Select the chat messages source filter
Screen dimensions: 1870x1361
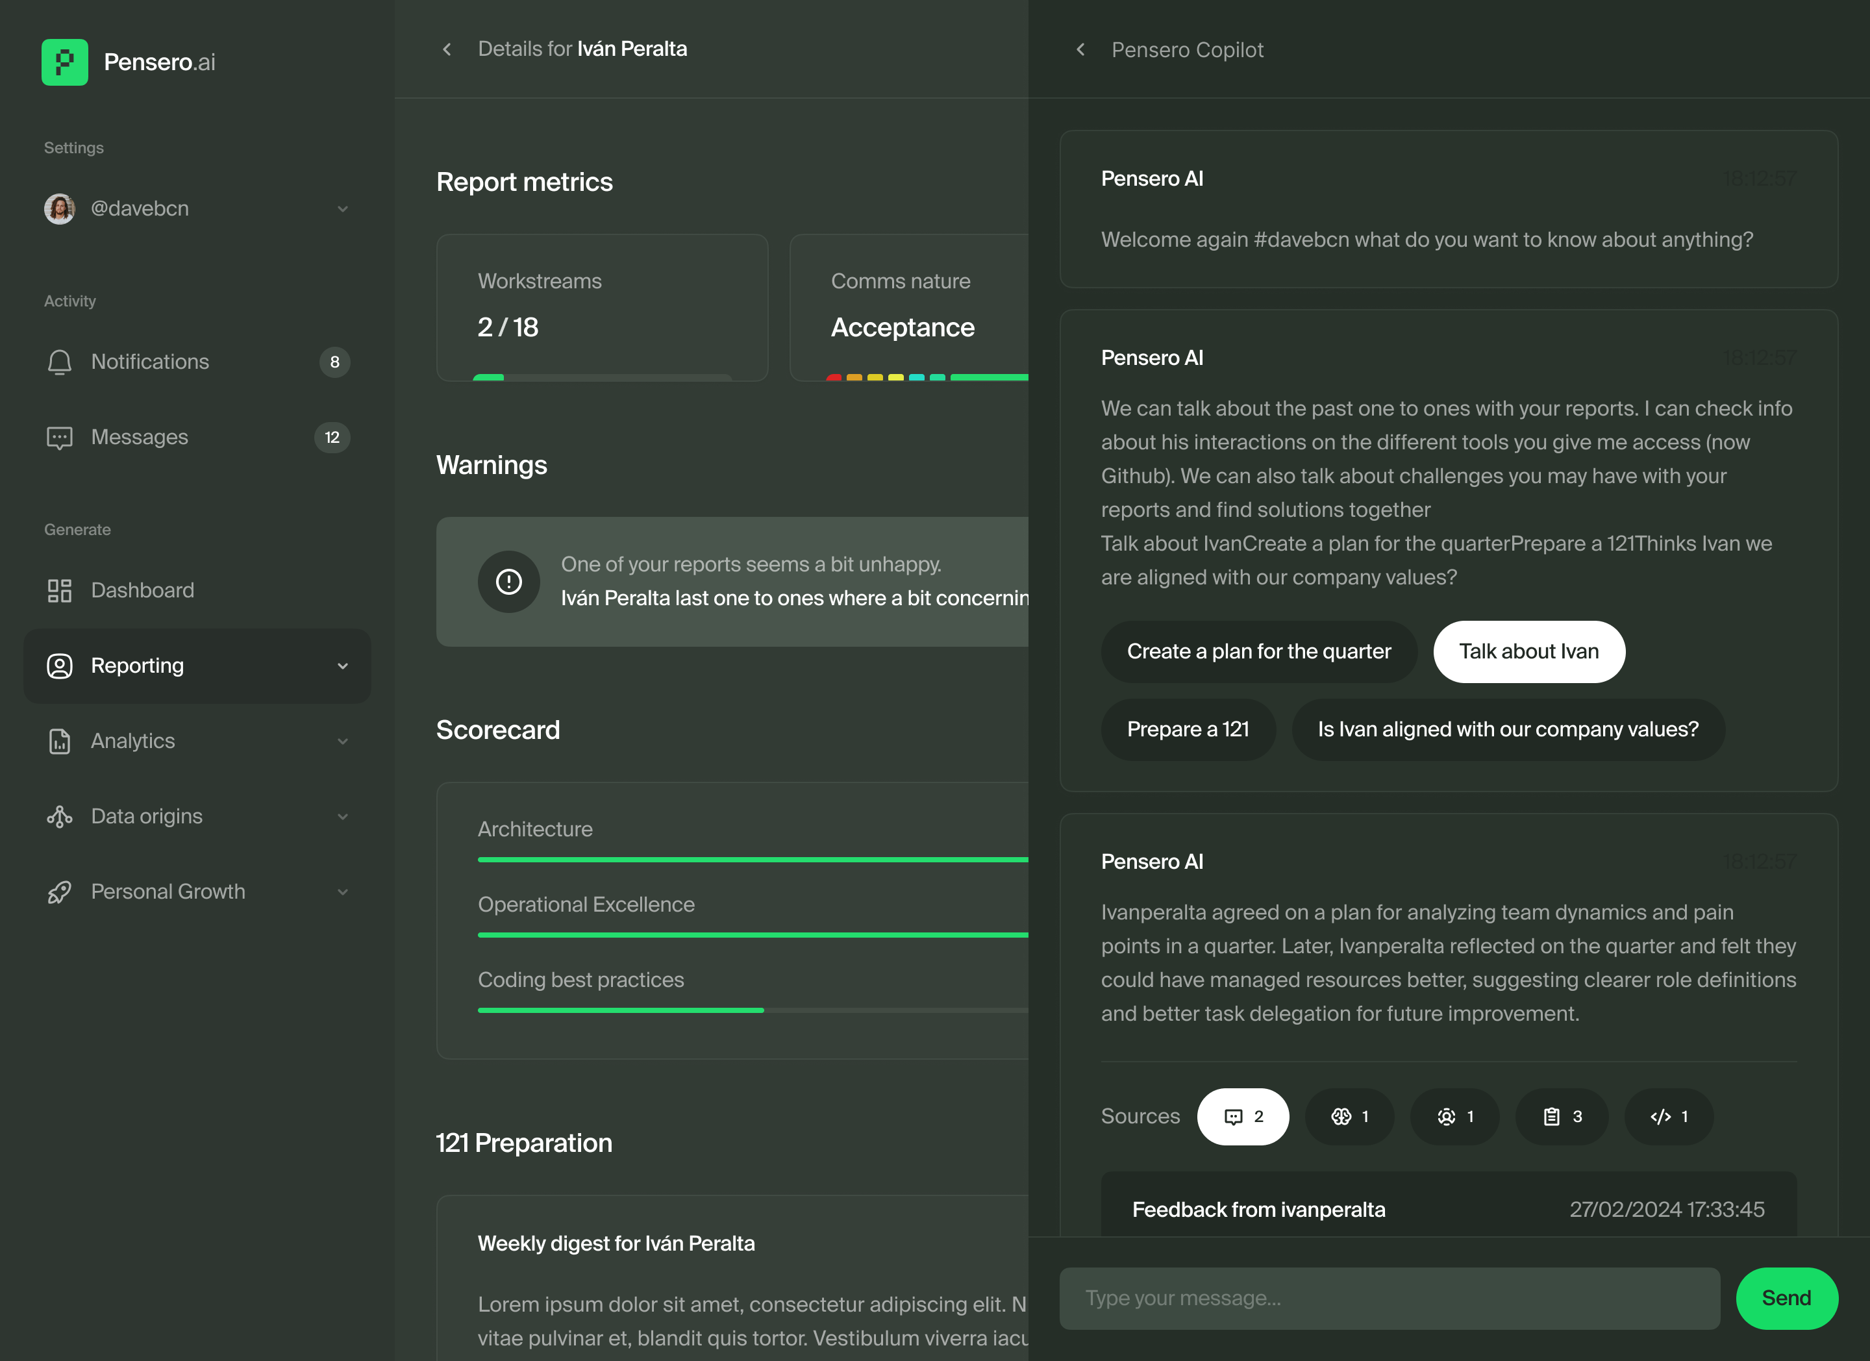click(1243, 1116)
